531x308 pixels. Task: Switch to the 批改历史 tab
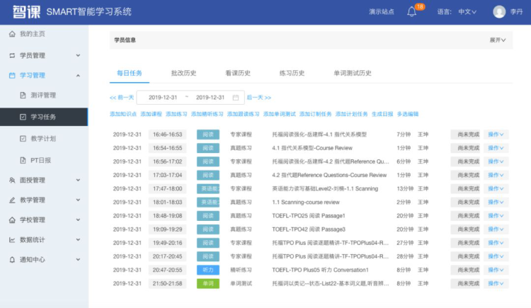(183, 73)
